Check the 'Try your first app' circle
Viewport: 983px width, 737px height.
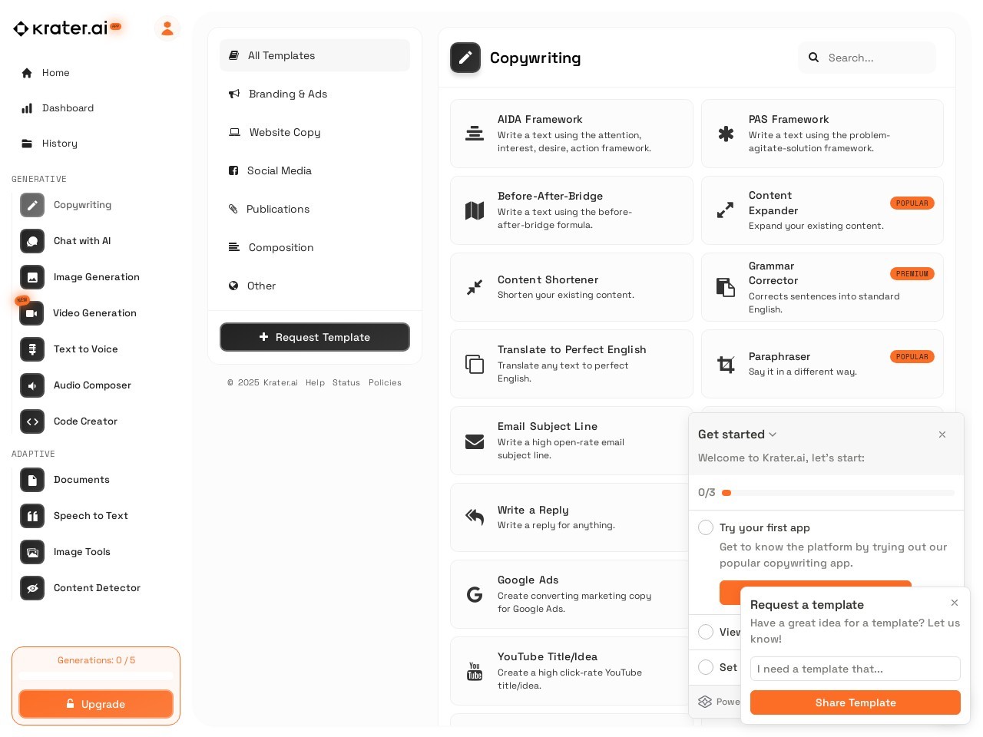(706, 527)
